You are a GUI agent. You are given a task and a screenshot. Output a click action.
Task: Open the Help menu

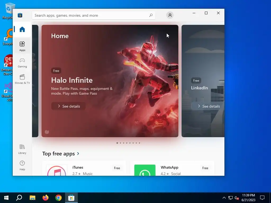(22, 165)
